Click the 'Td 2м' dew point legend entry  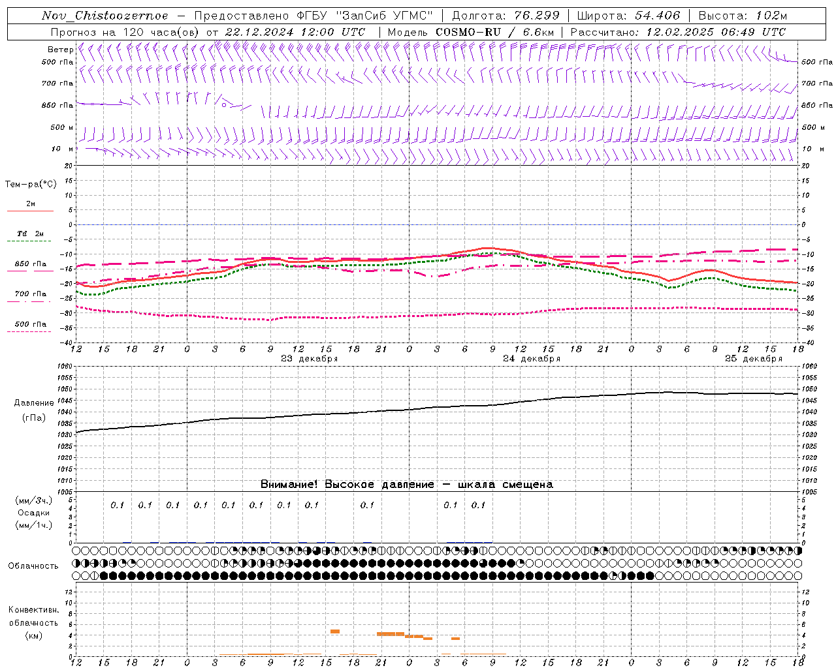30,234
